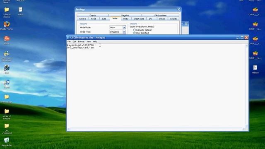Launch the AIM desktop shortcut
The width and height of the screenshot is (265, 149).
(x=7, y=40)
